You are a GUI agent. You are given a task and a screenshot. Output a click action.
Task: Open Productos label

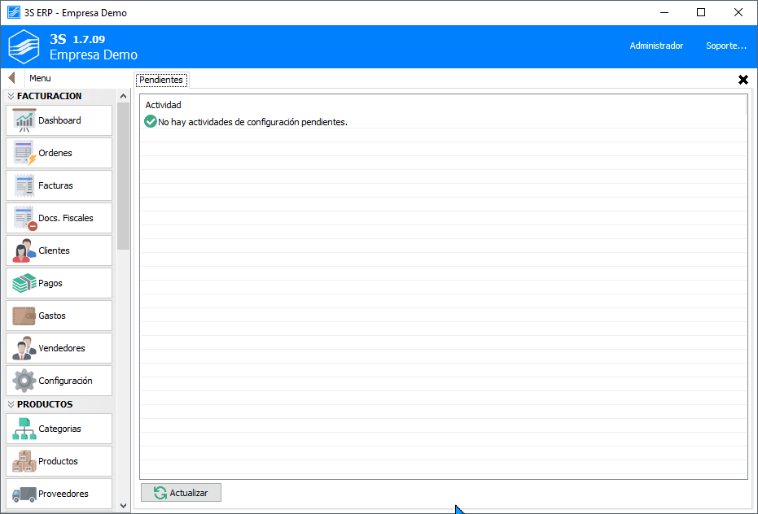click(58, 461)
